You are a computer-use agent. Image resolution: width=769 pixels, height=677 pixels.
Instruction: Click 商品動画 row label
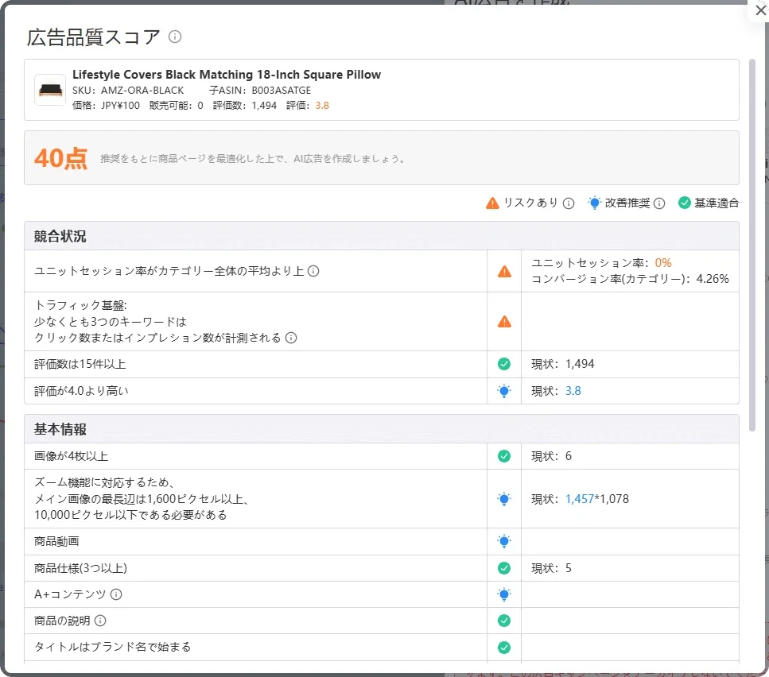(x=56, y=541)
